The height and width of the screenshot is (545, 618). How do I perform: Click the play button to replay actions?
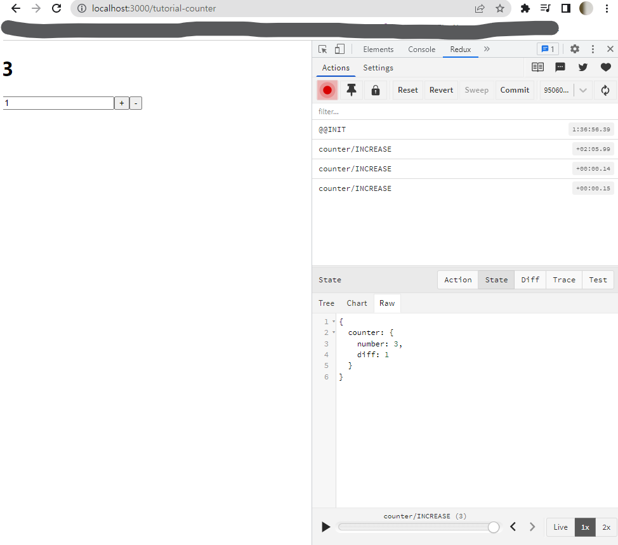[x=325, y=527]
